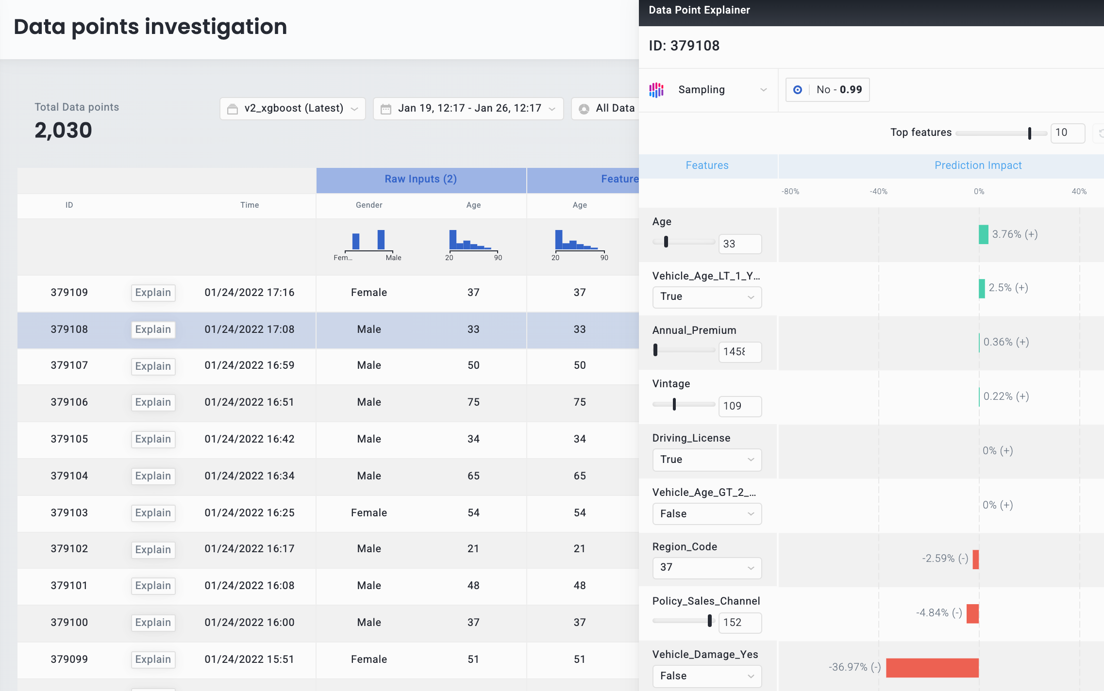This screenshot has width=1104, height=691.
Task: Click the Sampling colorful bars icon
Action: pos(656,90)
